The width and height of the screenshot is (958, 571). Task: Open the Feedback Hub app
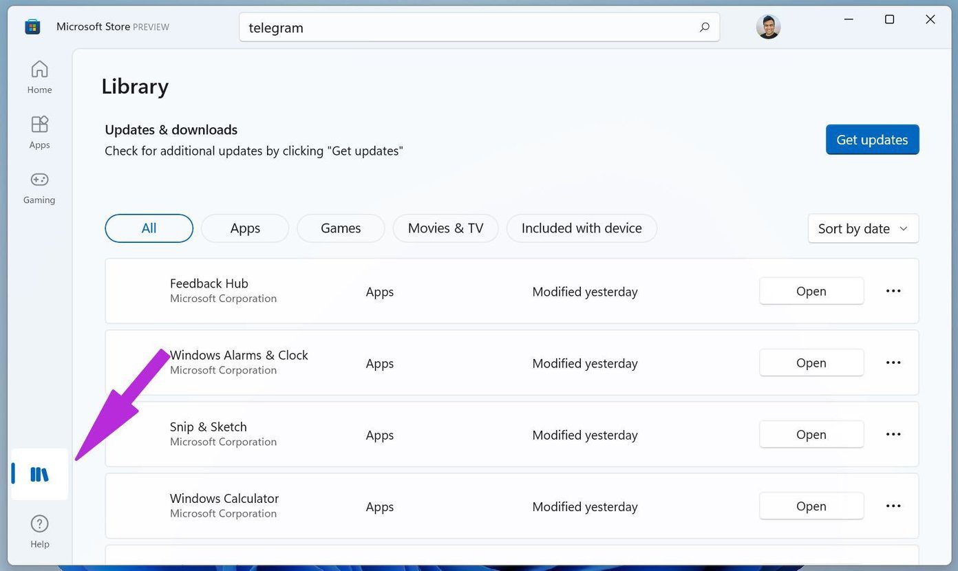pyautogui.click(x=811, y=291)
